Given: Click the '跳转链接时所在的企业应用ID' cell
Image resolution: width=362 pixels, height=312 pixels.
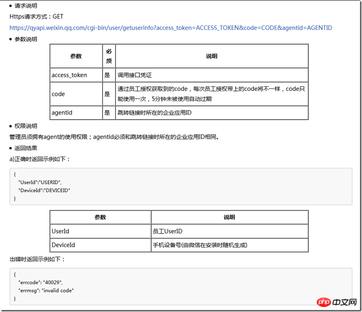Looking at the screenshot, I should pyautogui.click(x=212, y=113).
